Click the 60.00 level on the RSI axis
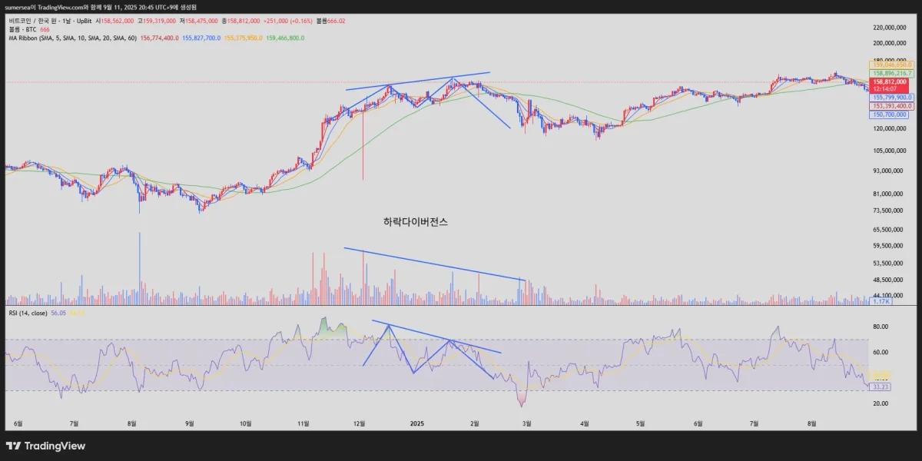This screenshot has width=922, height=461. pyautogui.click(x=881, y=352)
